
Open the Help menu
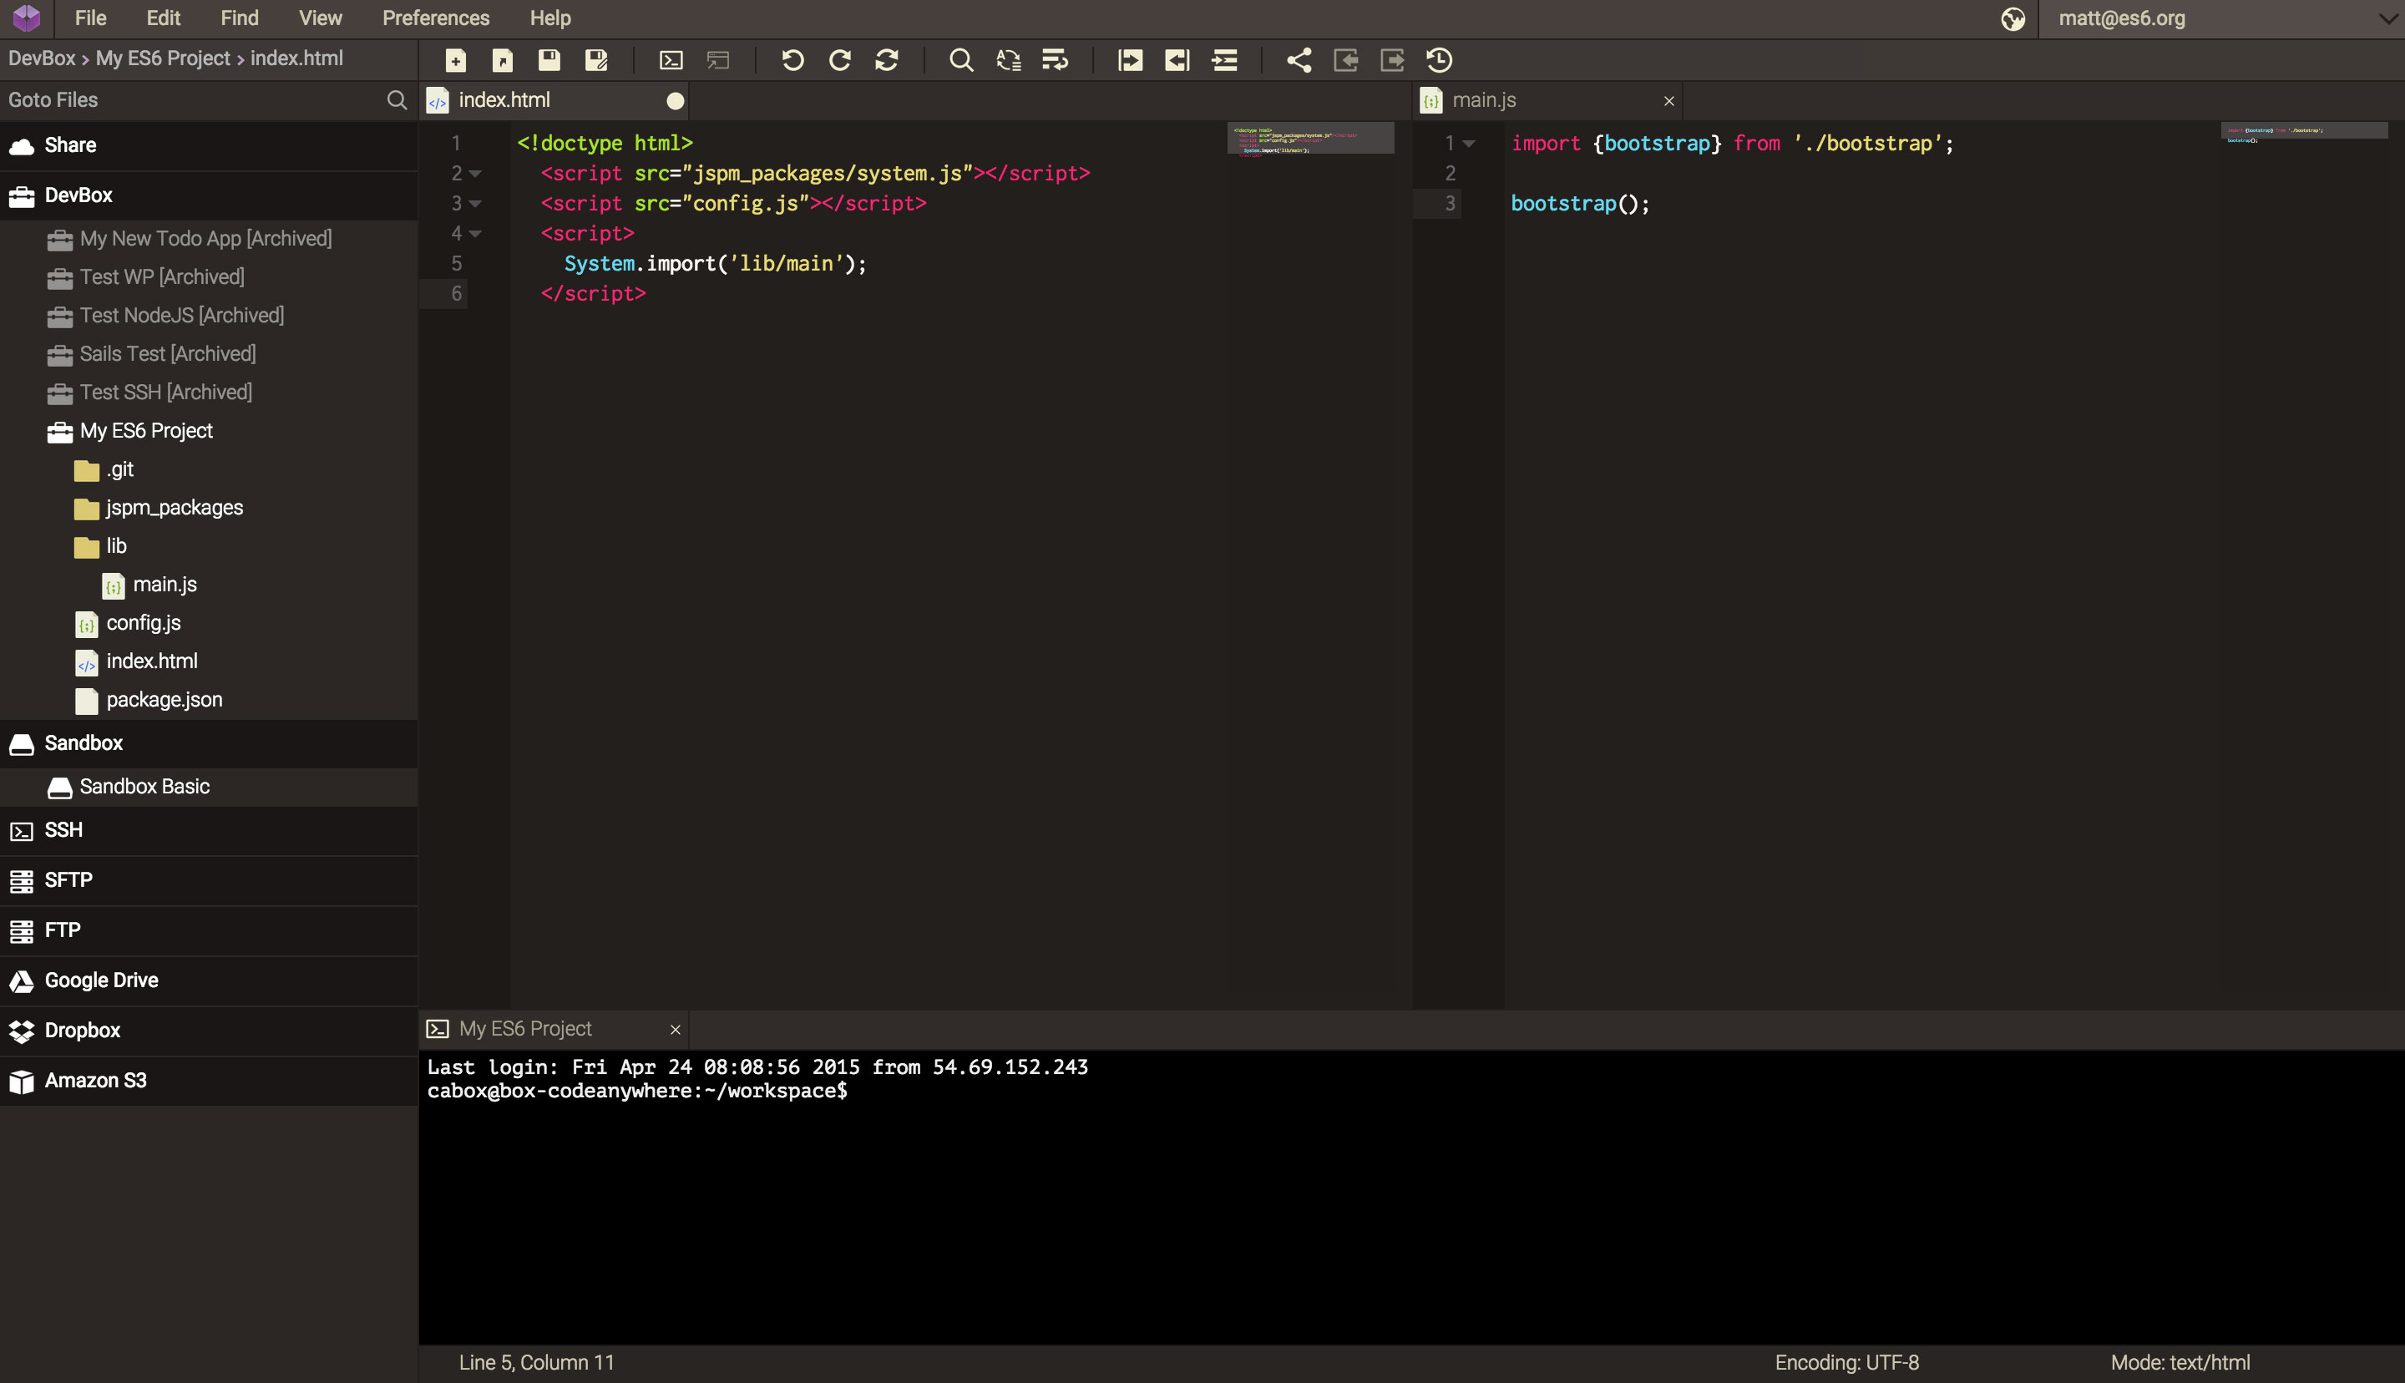coord(549,18)
